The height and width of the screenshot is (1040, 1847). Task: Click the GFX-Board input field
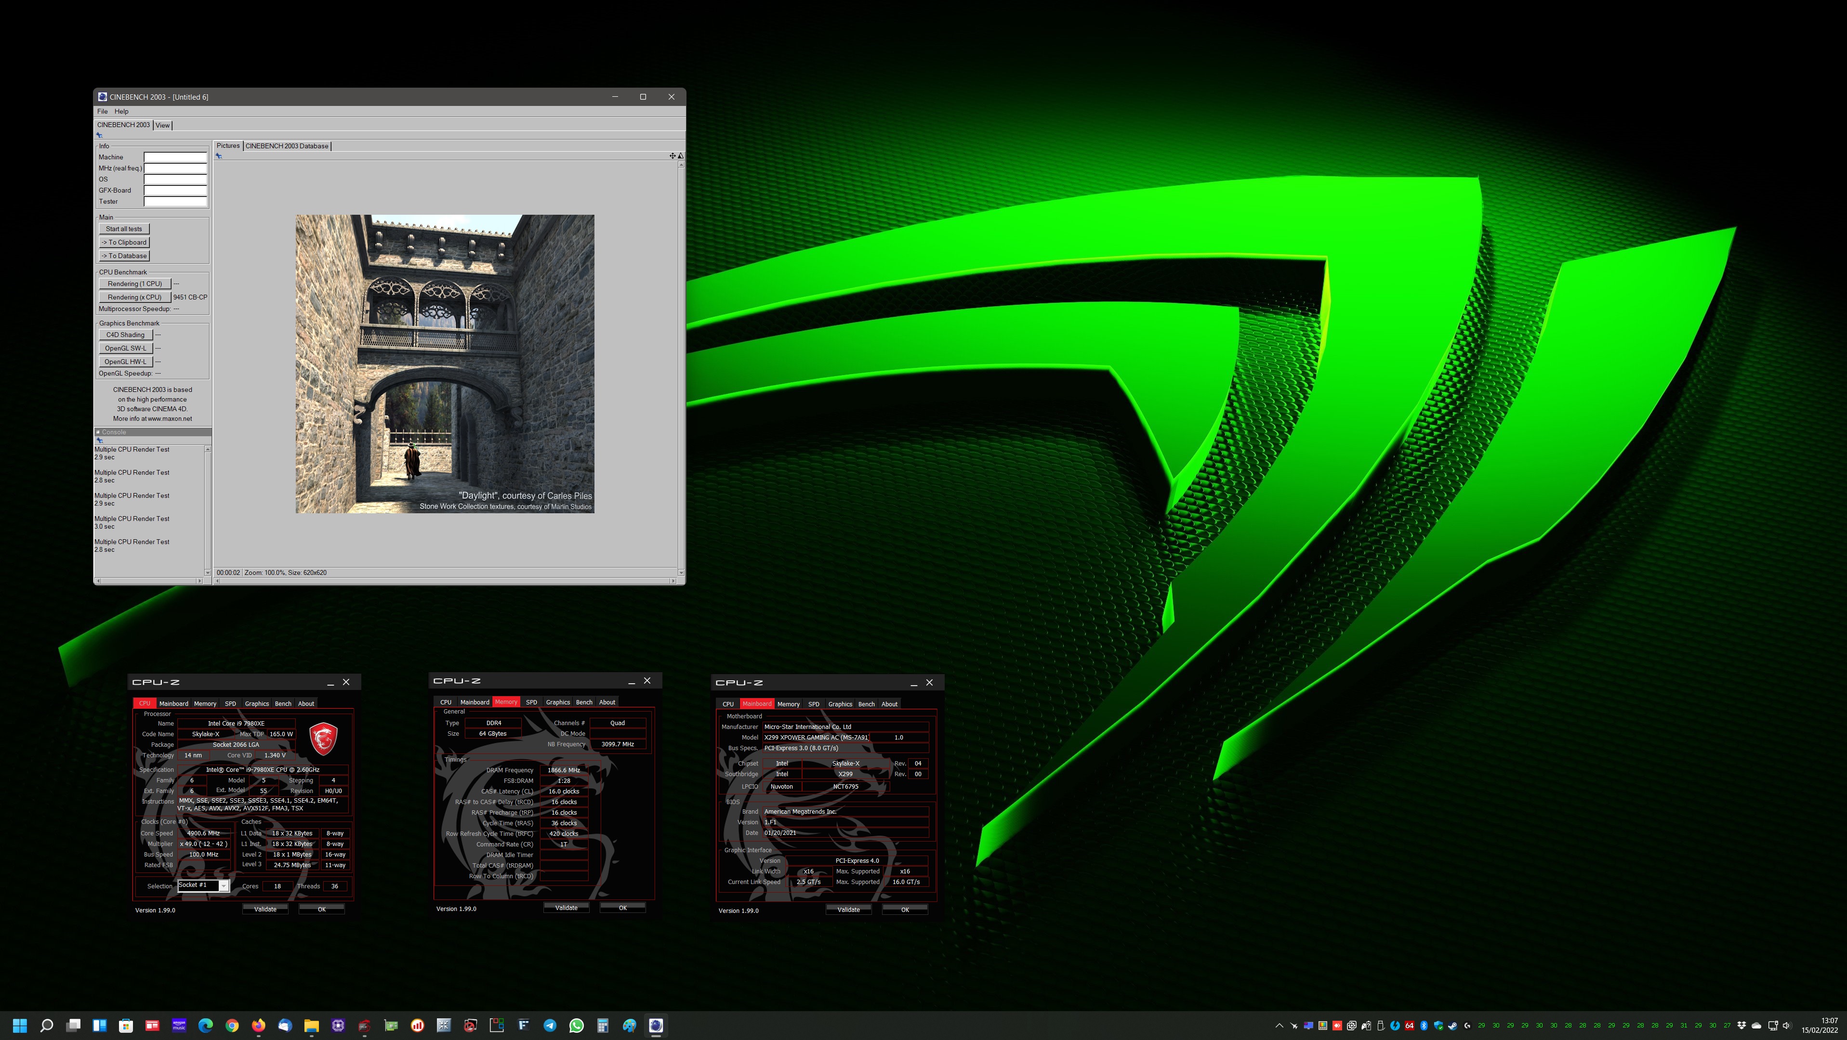click(175, 191)
